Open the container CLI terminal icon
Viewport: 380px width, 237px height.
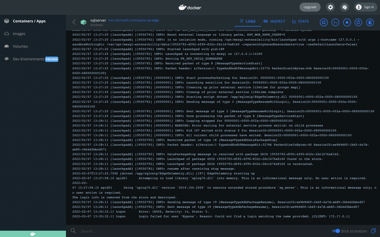pyautogui.click(x=335, y=22)
